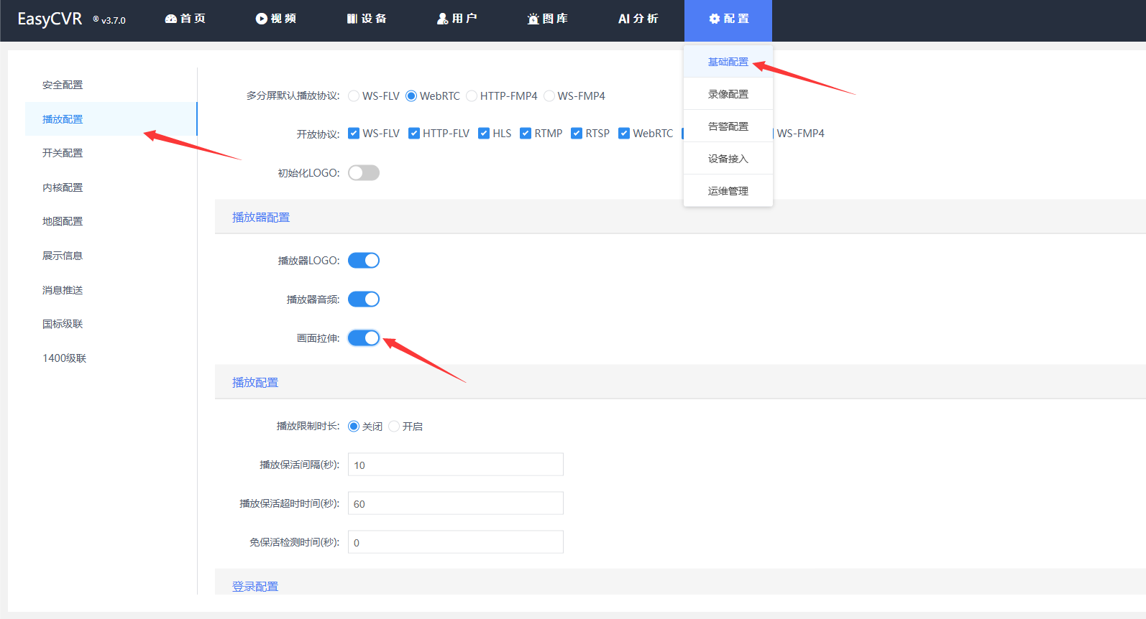Open the AI 分析 tab

638,19
